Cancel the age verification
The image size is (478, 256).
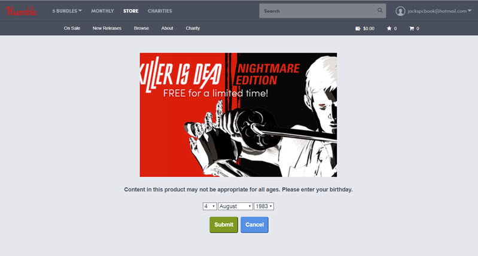click(254, 225)
